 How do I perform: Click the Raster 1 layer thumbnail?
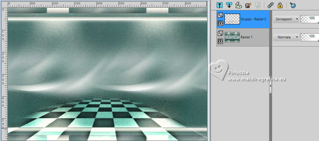pos(232,37)
